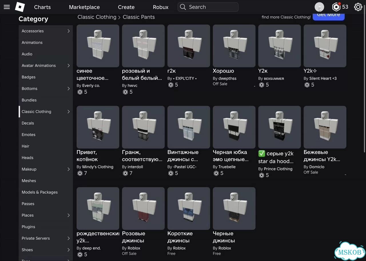Open creator link Silent Heart <3

[323, 78]
